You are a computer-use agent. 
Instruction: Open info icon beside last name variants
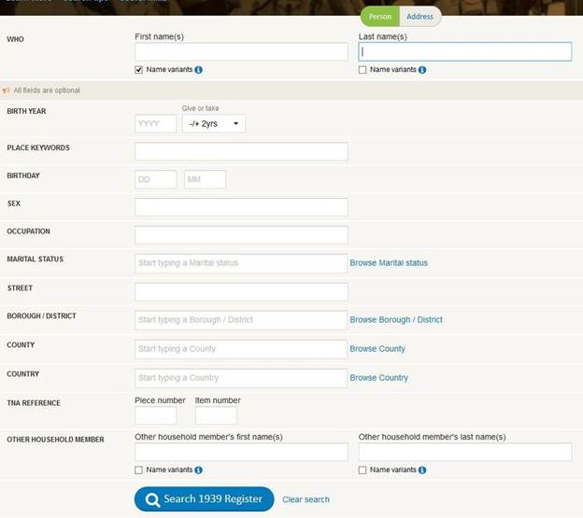[x=422, y=70]
